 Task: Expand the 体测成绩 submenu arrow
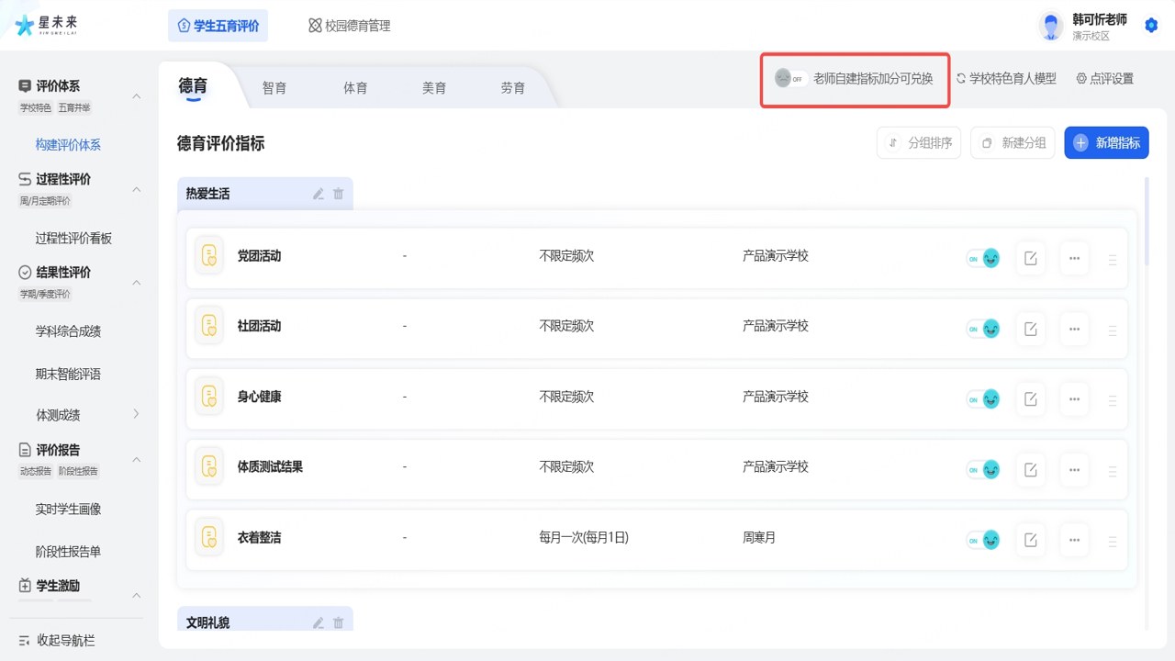[137, 414]
